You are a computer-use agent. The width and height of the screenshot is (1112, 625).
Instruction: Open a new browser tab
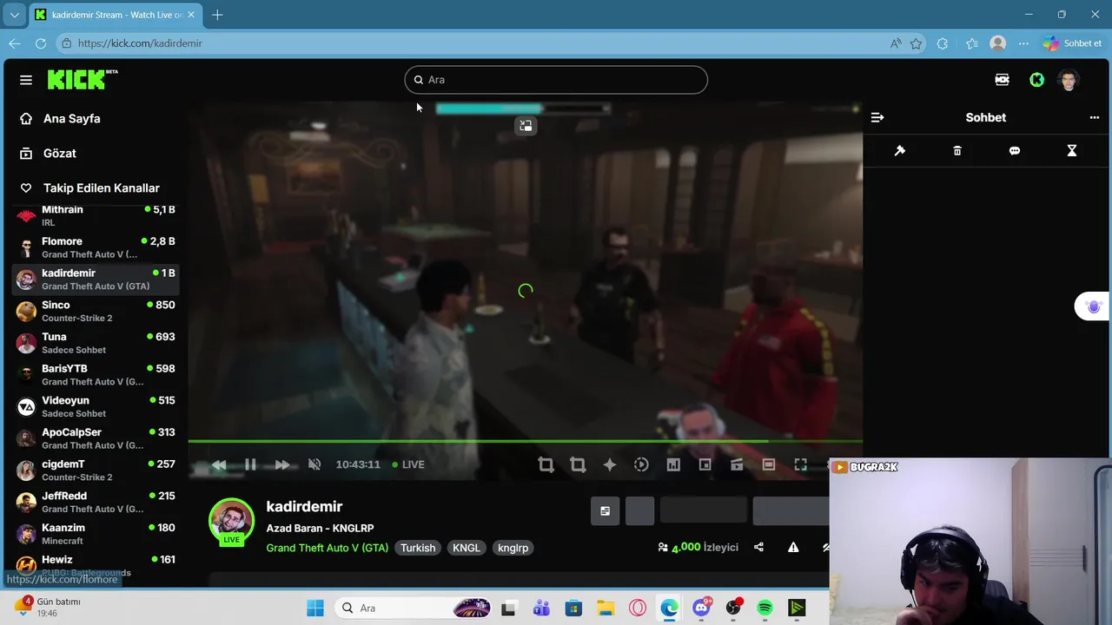click(217, 15)
